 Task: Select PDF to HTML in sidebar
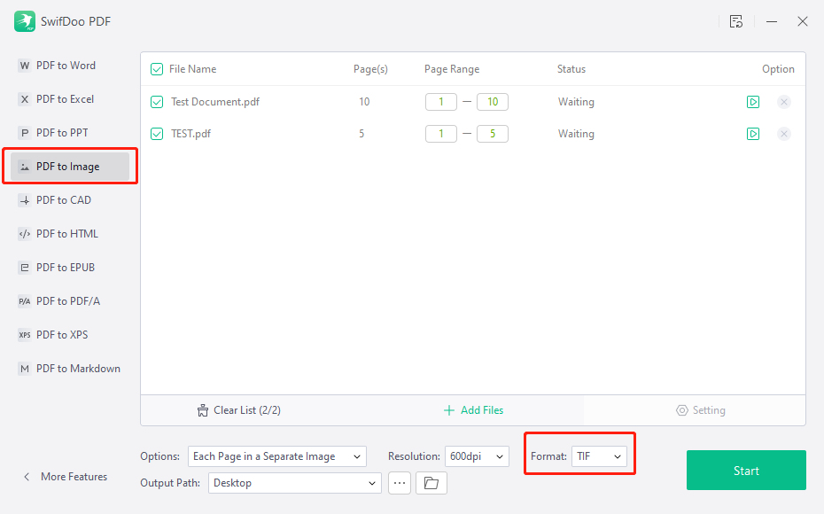pyautogui.click(x=67, y=234)
